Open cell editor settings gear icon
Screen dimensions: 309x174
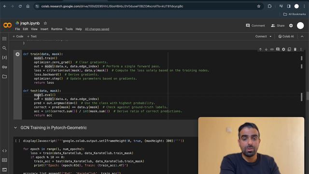[283, 49]
